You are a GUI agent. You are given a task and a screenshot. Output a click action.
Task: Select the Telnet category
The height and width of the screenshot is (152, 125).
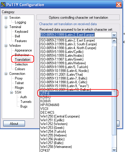pyautogui.click(x=19, y=83)
